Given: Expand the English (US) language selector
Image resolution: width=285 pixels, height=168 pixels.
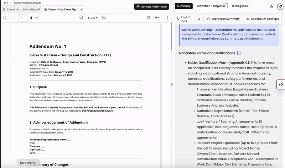Looking at the screenshot, I should 199,19.
